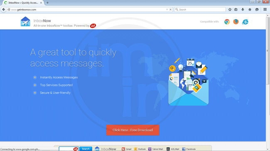The image size is (270, 151).
Task: Click the 'A great tool to quickly' headline
Action: click(74, 52)
